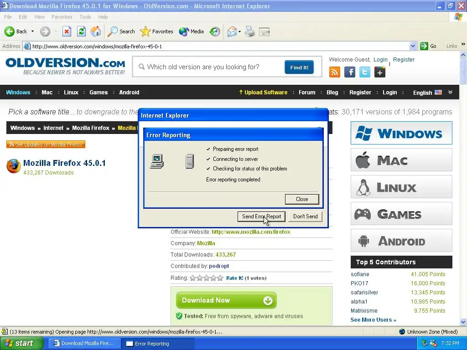Click the Blog nav item

pos(332,92)
